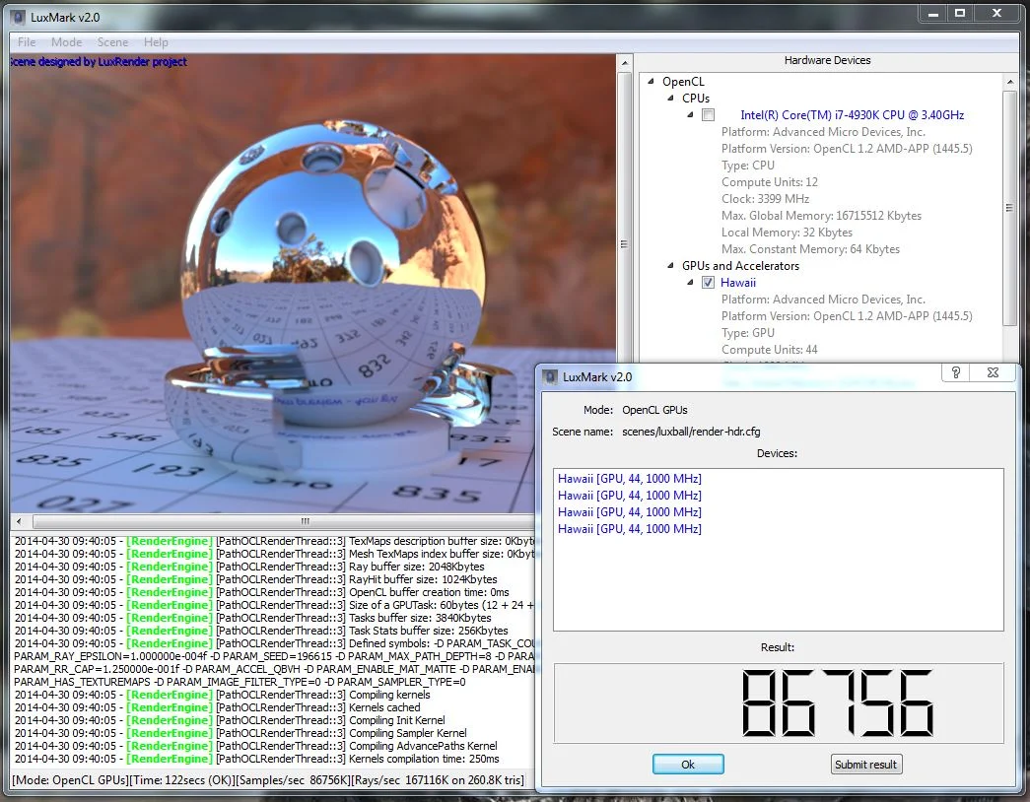Open the Help menu
Image resolution: width=1030 pixels, height=802 pixels.
[157, 42]
